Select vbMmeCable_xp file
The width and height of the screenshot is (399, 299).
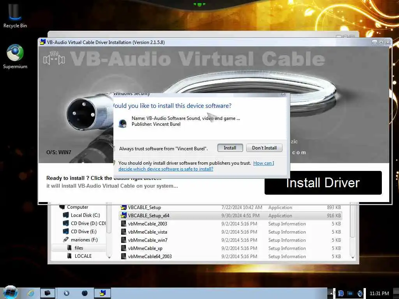(x=230, y=248)
